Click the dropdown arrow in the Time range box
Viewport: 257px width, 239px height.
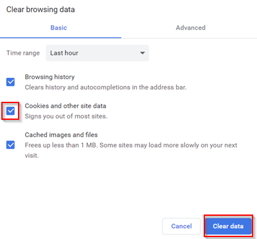click(143, 53)
